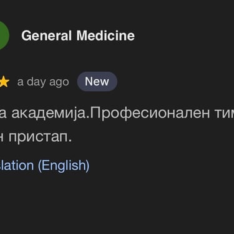Click the green reviewer avatar circle
Image resolution: width=234 pixels, height=234 pixels.
pyautogui.click(x=4, y=35)
